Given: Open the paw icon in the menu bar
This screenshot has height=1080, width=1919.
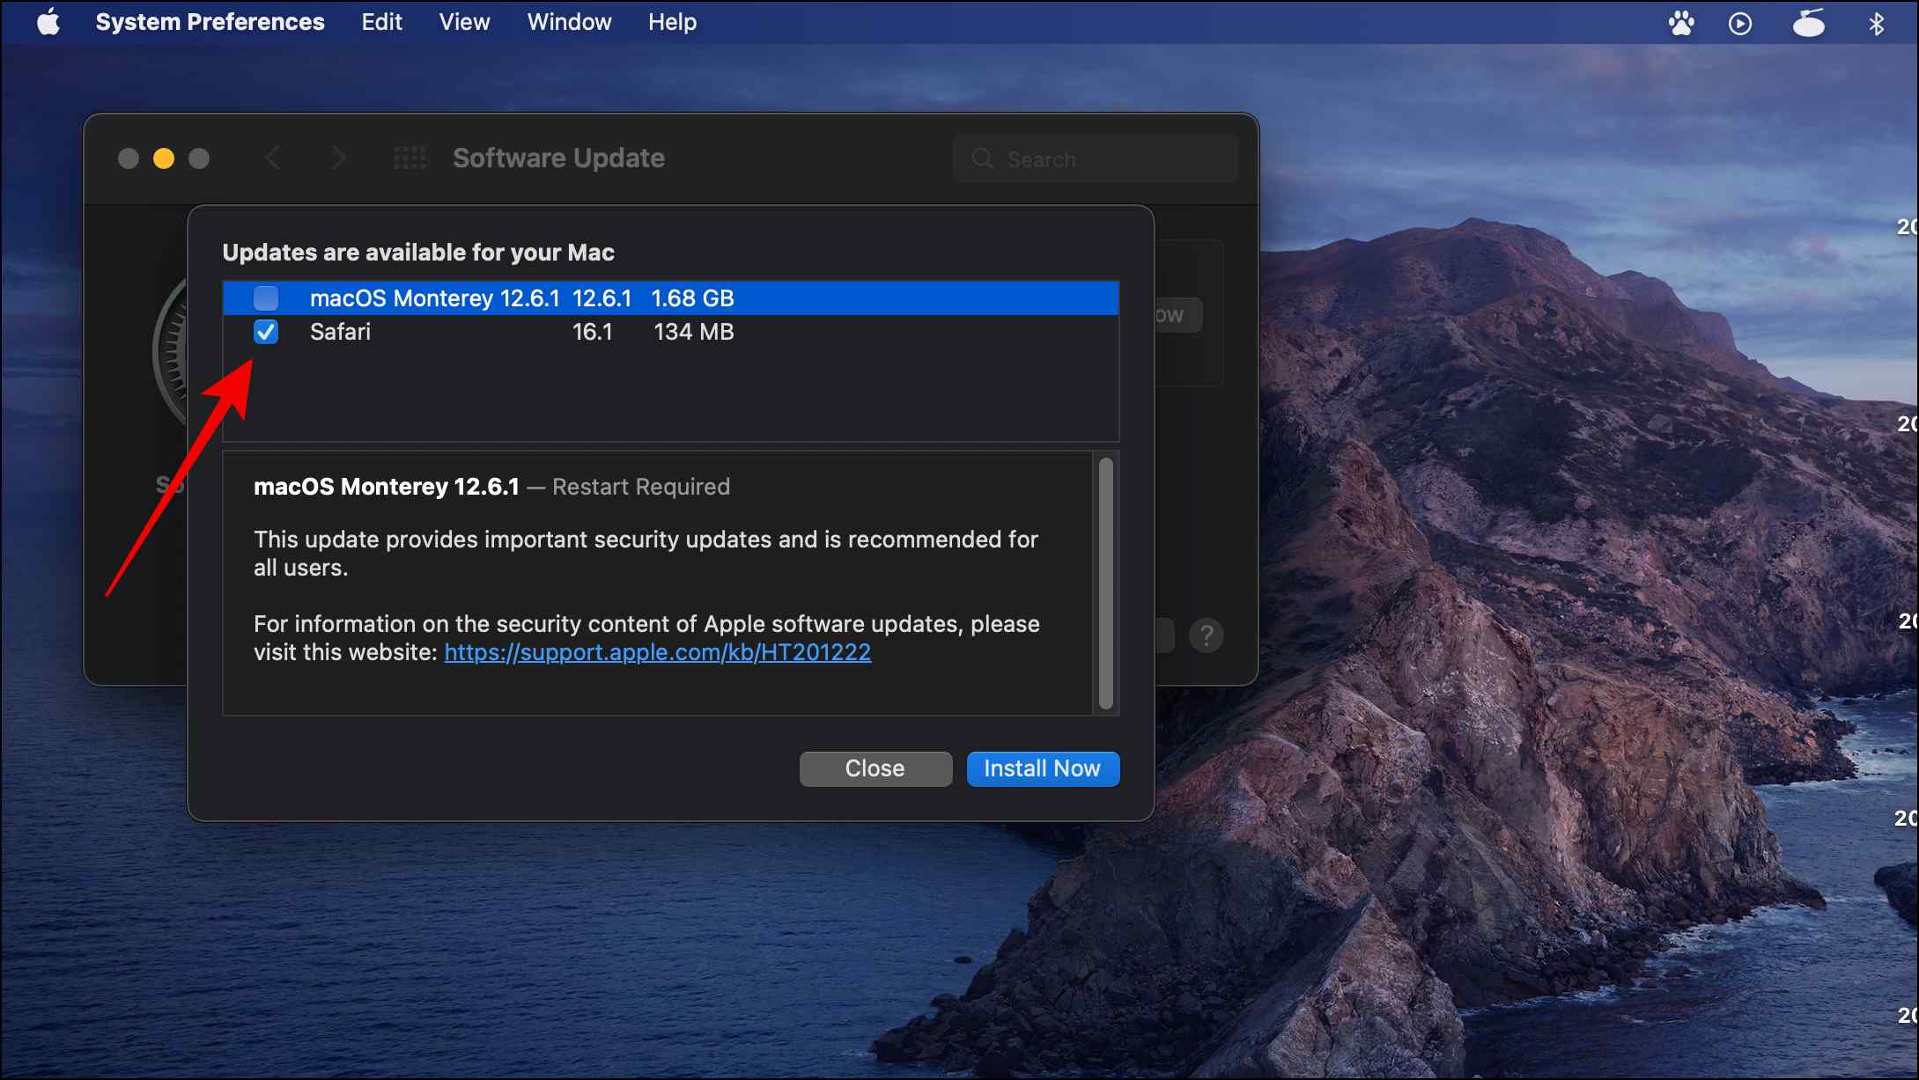Looking at the screenshot, I should coord(1681,23).
